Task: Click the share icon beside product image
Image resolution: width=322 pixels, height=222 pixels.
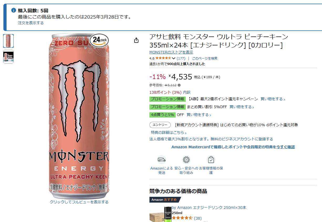Action: point(136,40)
